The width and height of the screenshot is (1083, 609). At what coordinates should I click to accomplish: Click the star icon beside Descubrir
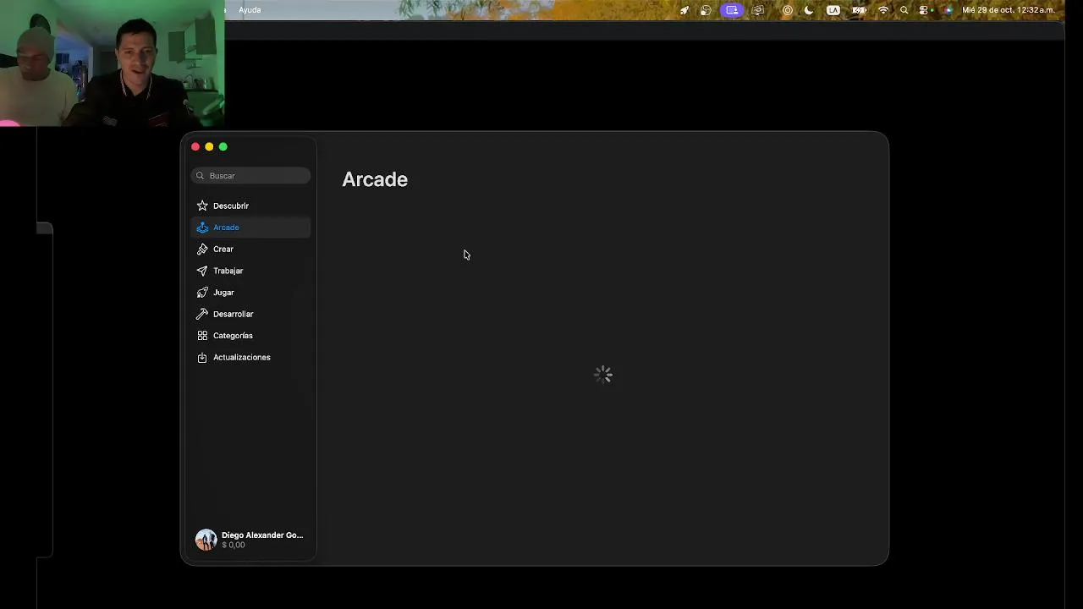(202, 206)
